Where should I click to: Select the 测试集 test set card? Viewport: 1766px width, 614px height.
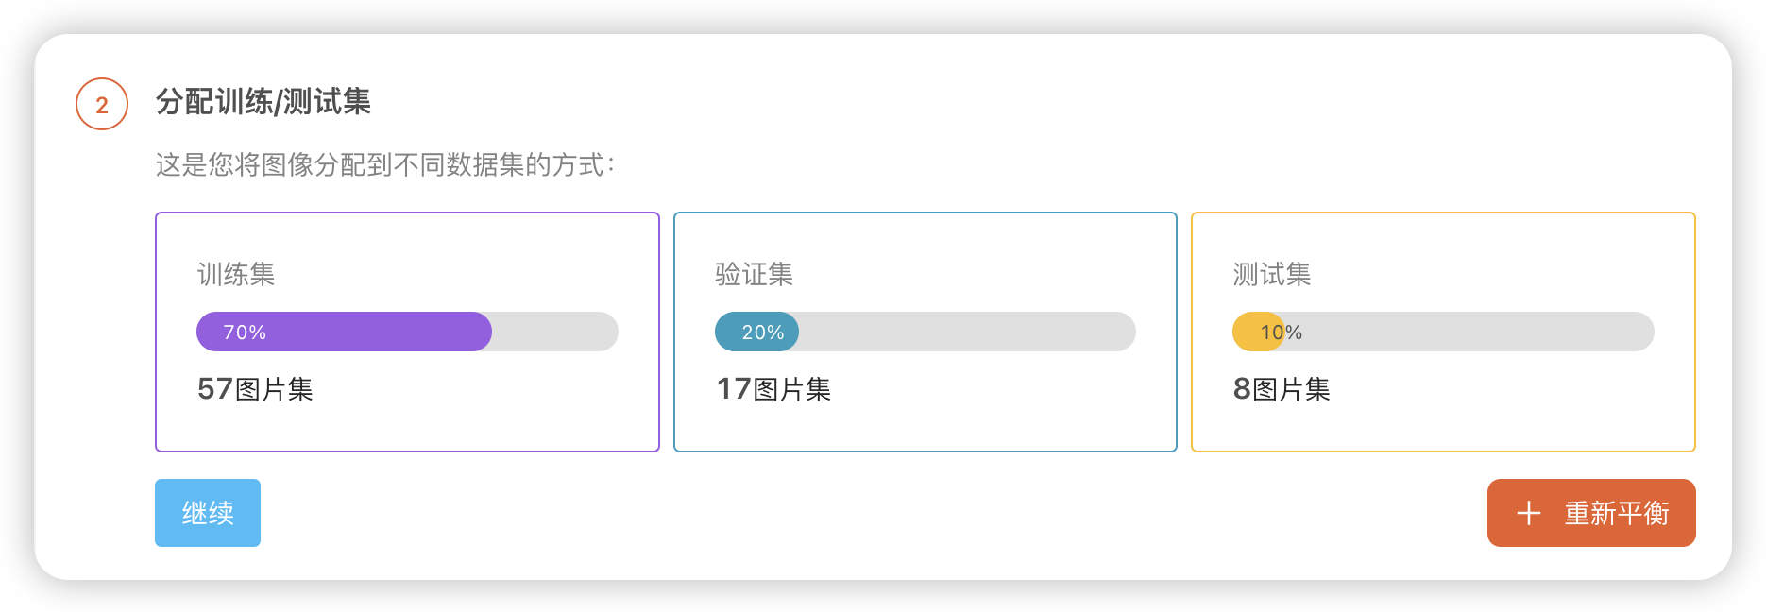1443,332
